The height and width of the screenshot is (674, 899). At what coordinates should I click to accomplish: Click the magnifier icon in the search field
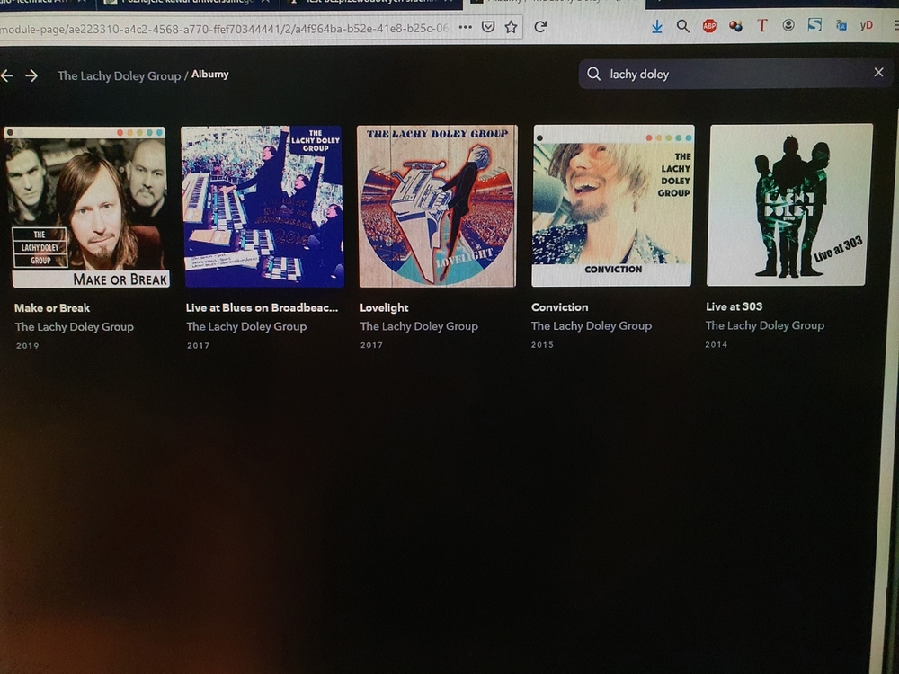pos(593,75)
